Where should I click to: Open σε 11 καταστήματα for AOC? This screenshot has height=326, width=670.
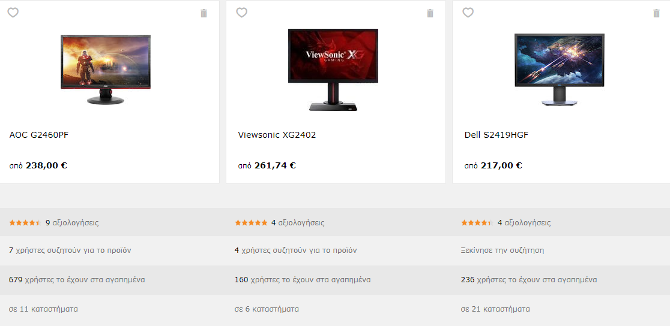click(44, 309)
